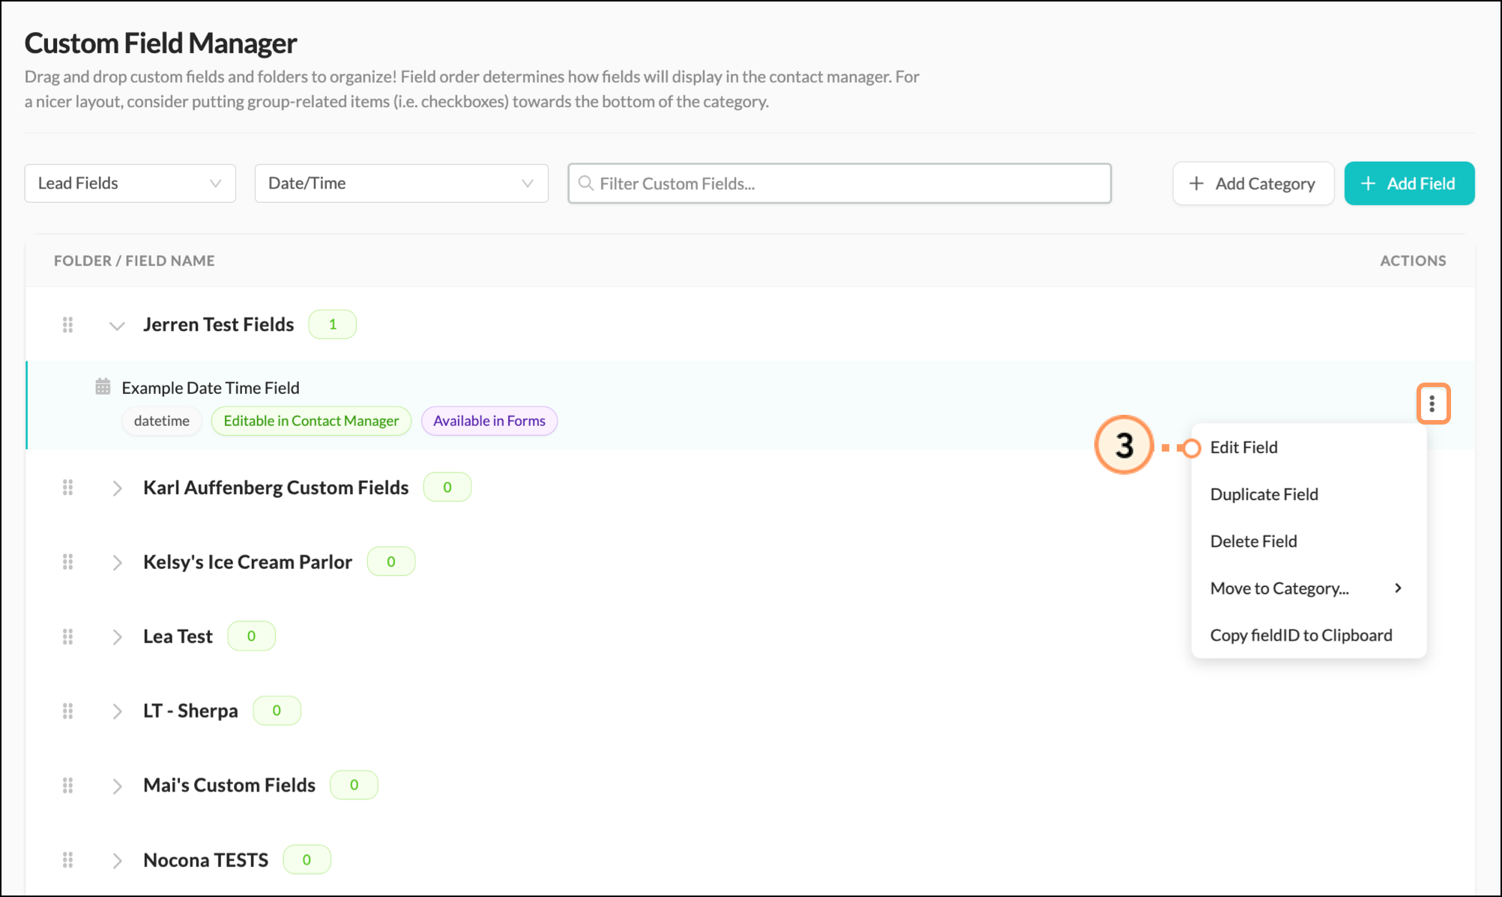Click Mai's Custom Fields folder name
The height and width of the screenshot is (897, 1502).
229,785
